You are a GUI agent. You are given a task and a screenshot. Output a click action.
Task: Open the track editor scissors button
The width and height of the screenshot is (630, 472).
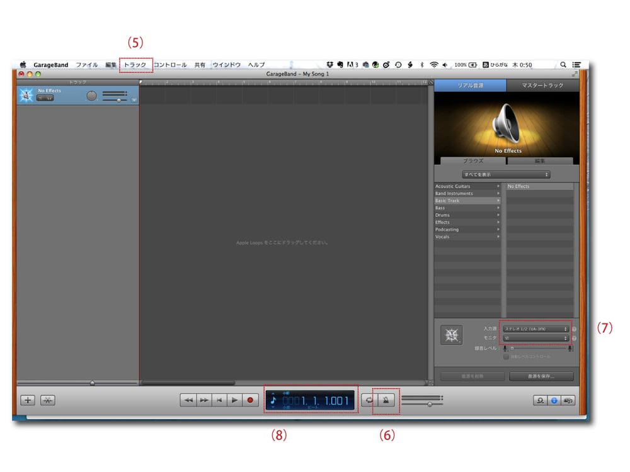pos(47,400)
